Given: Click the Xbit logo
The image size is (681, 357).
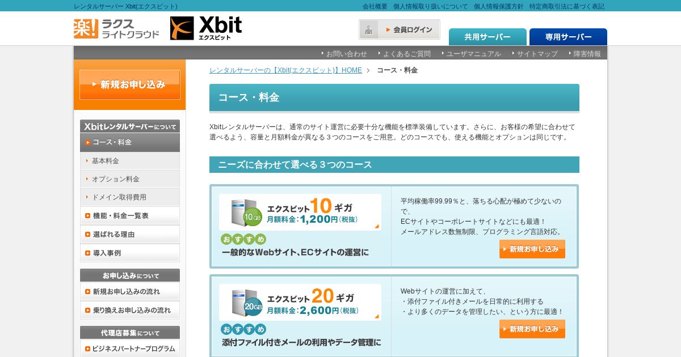Looking at the screenshot, I should point(206,28).
